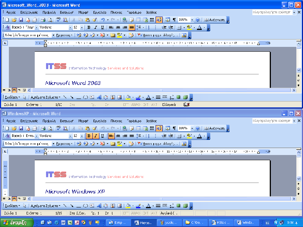Open font size dropdown in Microsoft_Word_2003 window
303x227 pixels.
82,27
